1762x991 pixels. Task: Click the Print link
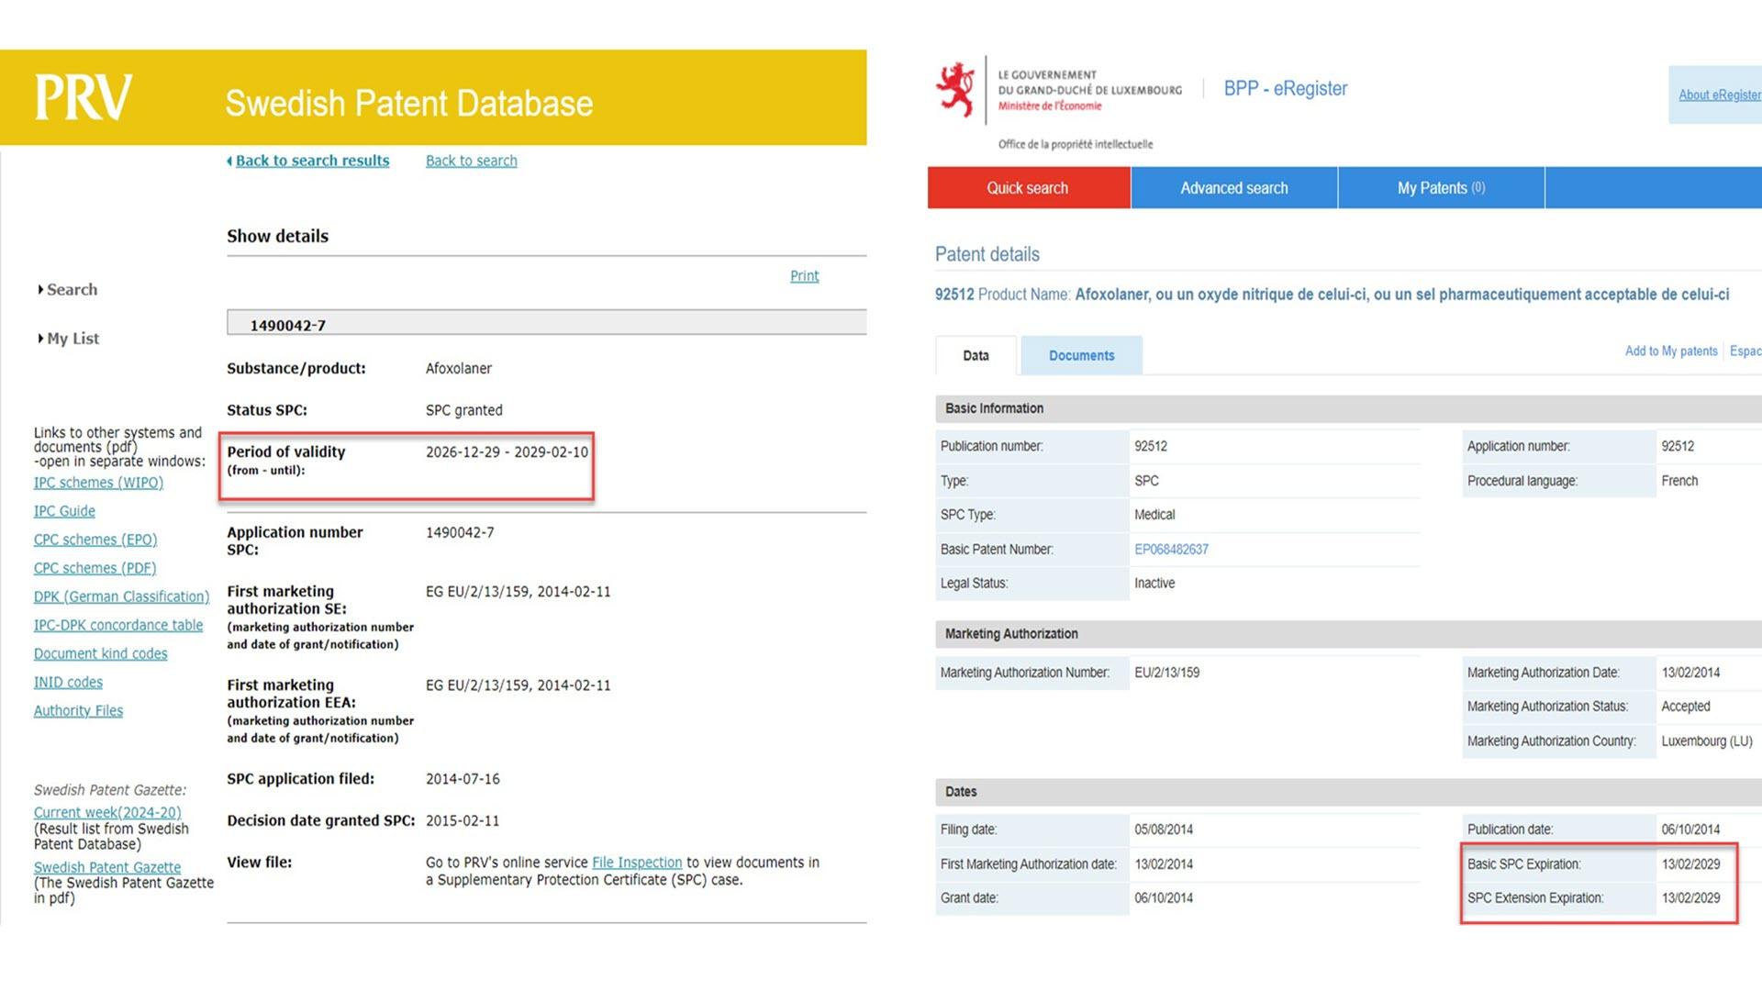click(804, 275)
